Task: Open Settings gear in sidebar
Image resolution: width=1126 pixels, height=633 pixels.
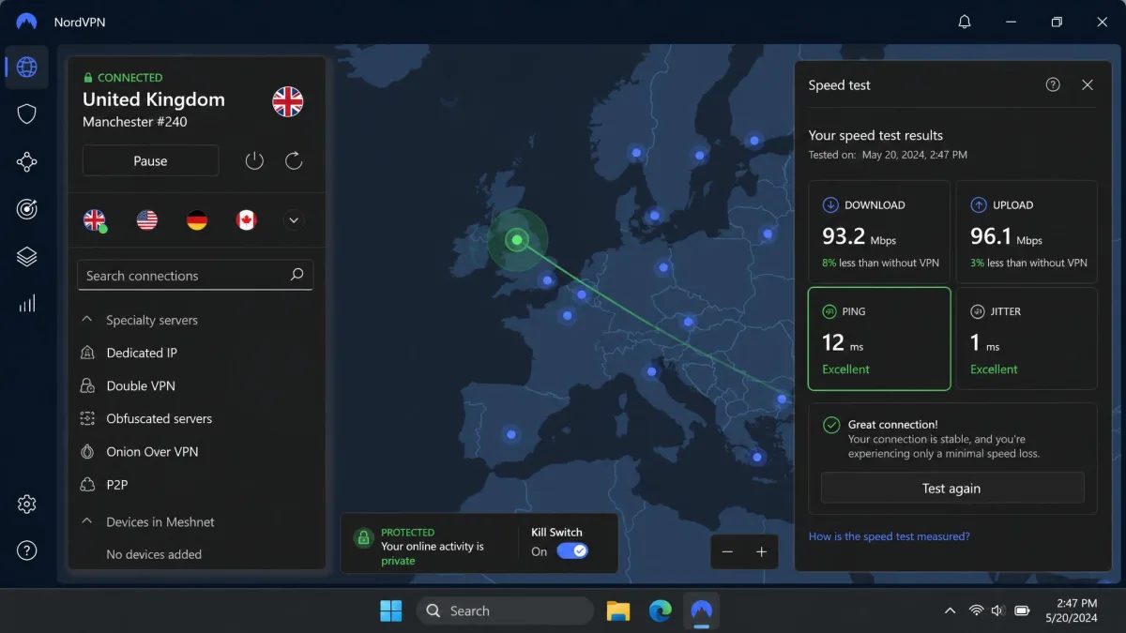Action: pyautogui.click(x=27, y=504)
